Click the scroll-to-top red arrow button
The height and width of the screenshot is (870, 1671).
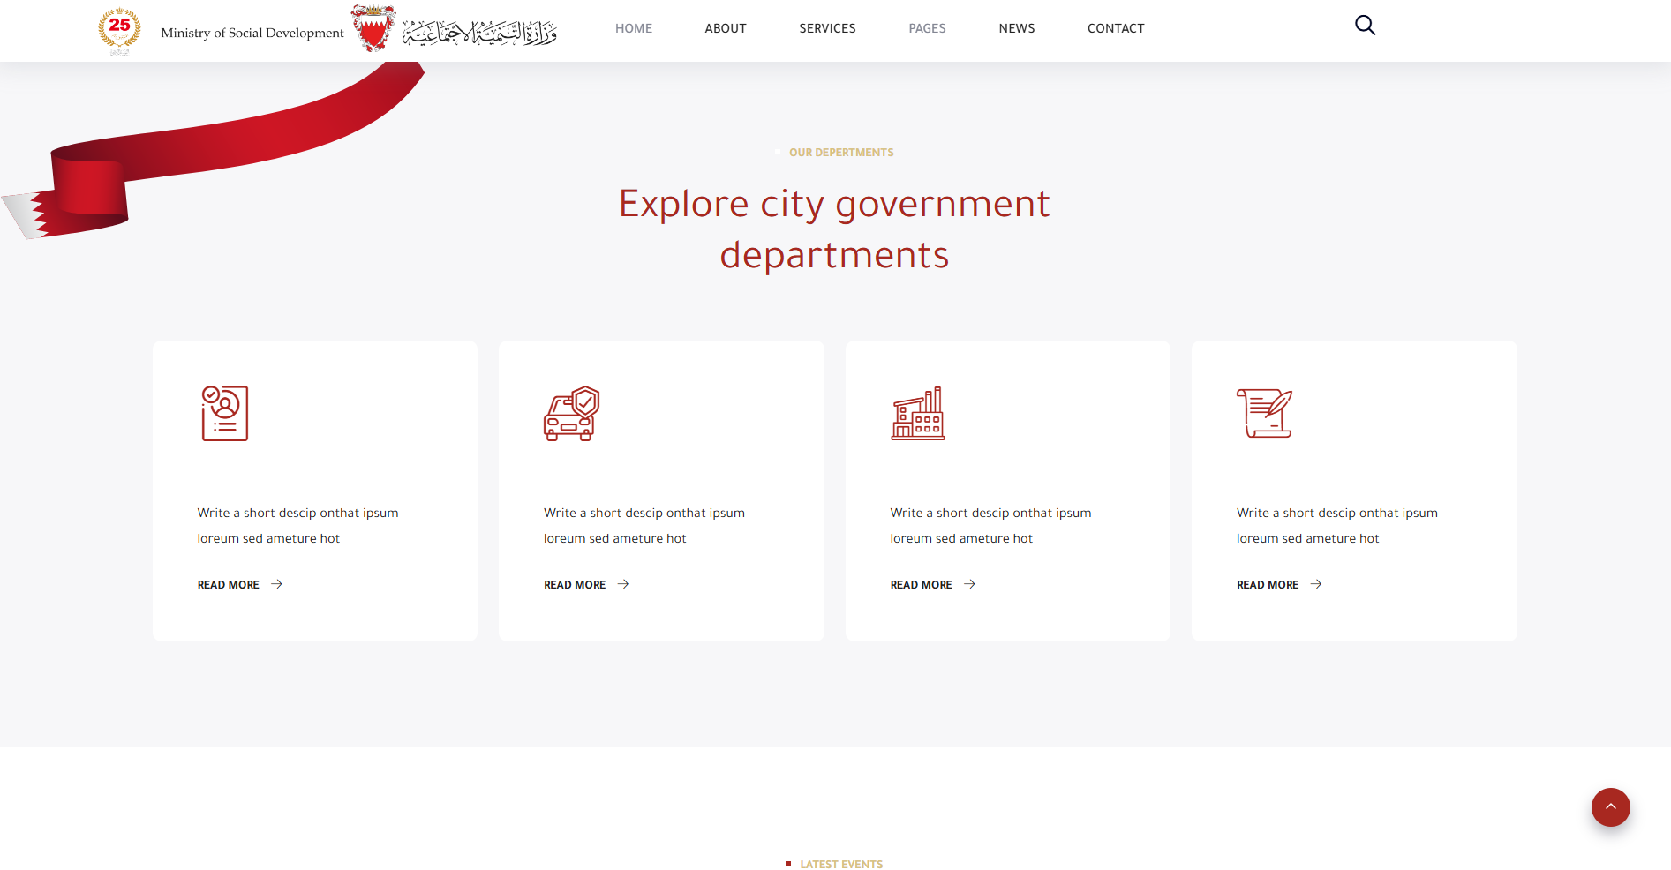click(1610, 806)
